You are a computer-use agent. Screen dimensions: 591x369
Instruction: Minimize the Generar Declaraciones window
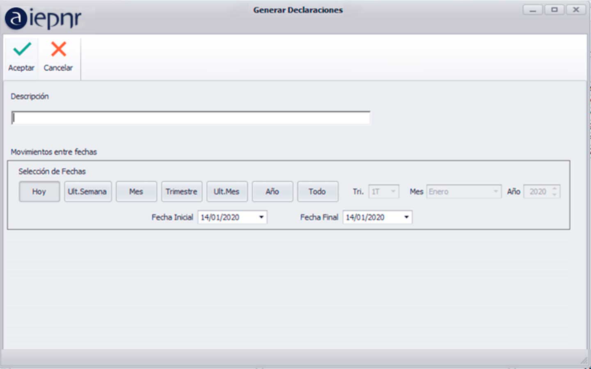click(532, 10)
